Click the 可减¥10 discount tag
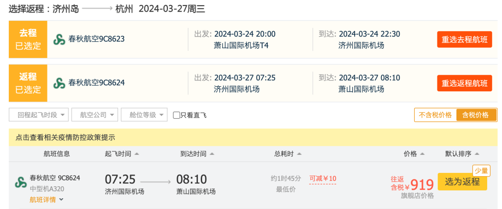502x209 pixels. click(323, 179)
